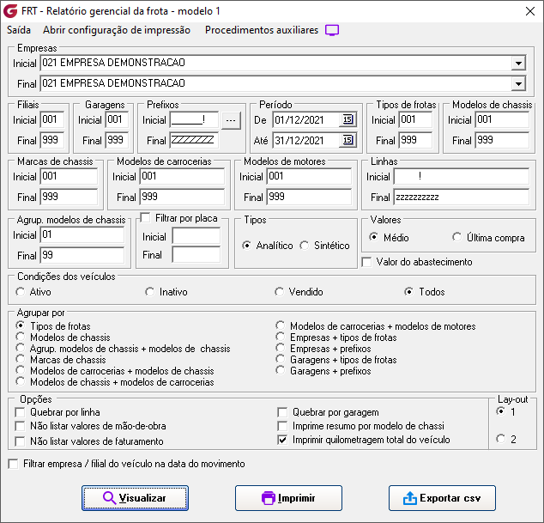Select Sintético report type

coord(305,246)
